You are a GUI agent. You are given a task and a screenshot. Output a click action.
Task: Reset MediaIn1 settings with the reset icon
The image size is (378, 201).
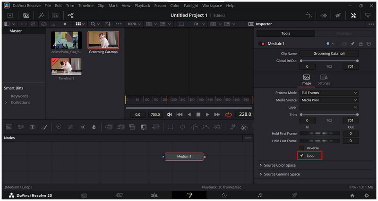coord(369,44)
